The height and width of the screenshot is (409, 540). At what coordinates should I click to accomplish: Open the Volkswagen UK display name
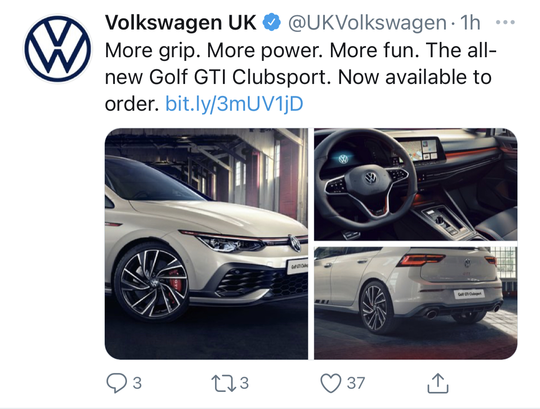click(x=181, y=23)
